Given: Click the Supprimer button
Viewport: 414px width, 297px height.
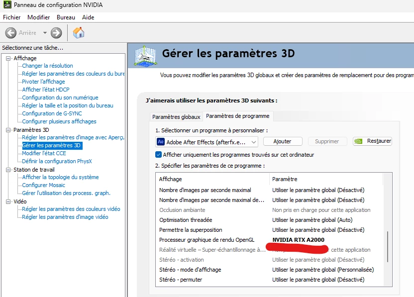Looking at the screenshot, I should (327, 141).
